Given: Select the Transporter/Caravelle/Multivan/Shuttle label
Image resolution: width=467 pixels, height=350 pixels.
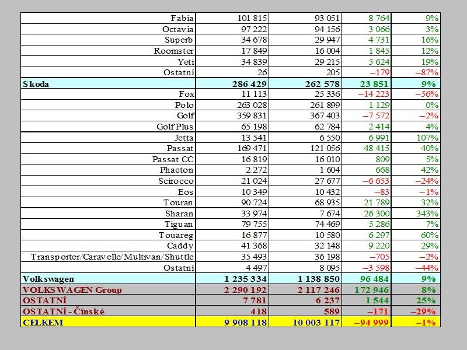Looking at the screenshot, I should (112, 257).
